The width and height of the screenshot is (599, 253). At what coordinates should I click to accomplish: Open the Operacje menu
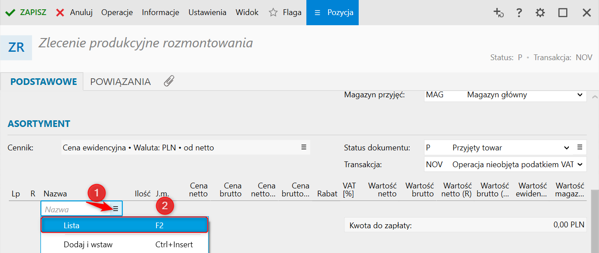[117, 13]
